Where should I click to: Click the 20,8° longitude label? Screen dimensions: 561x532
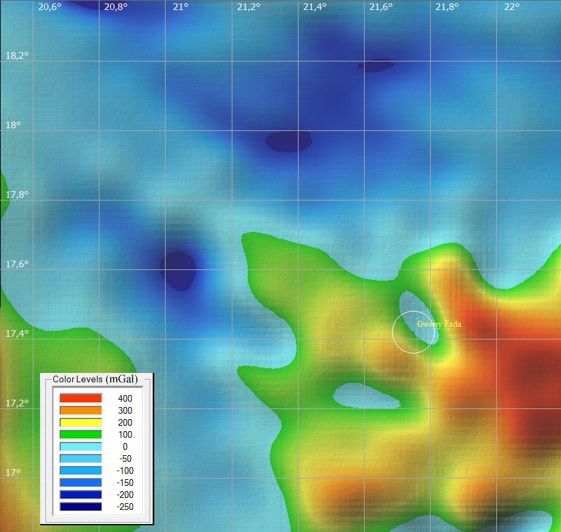[x=116, y=7]
